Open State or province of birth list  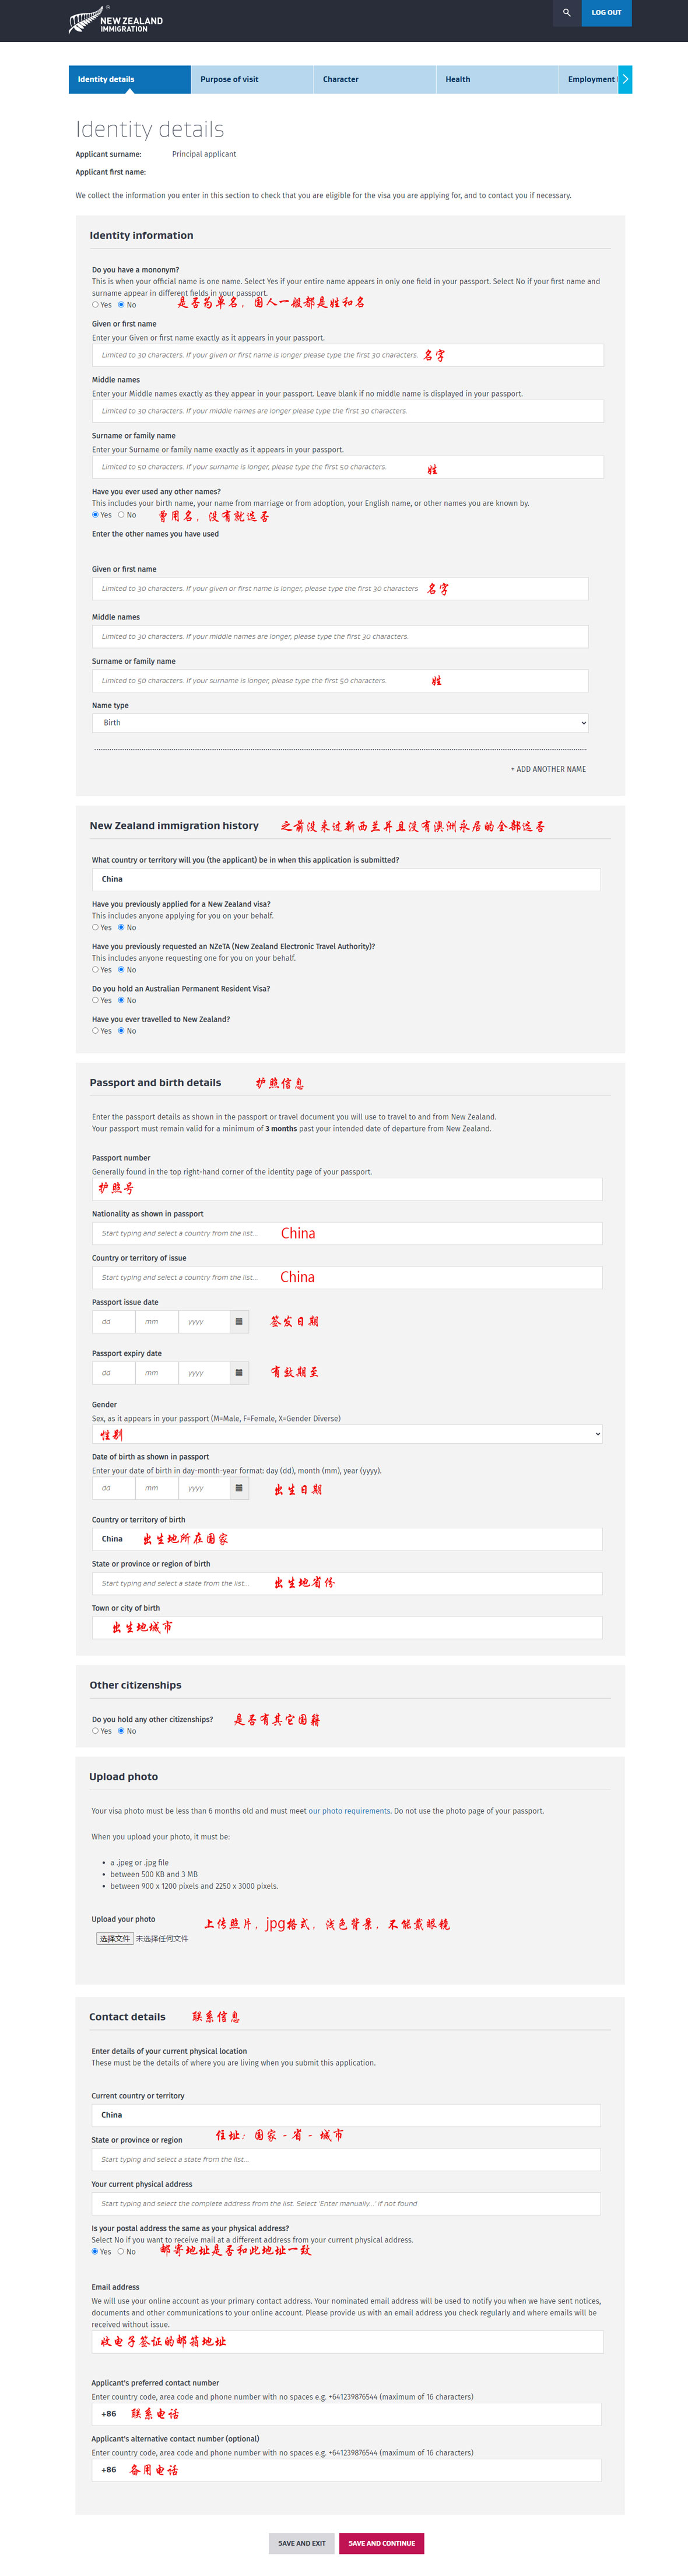(x=346, y=1583)
